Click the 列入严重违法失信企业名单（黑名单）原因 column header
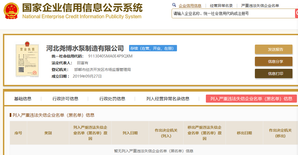Image resolution: width=298 pixels, height=155 pixels. [x=90, y=133]
